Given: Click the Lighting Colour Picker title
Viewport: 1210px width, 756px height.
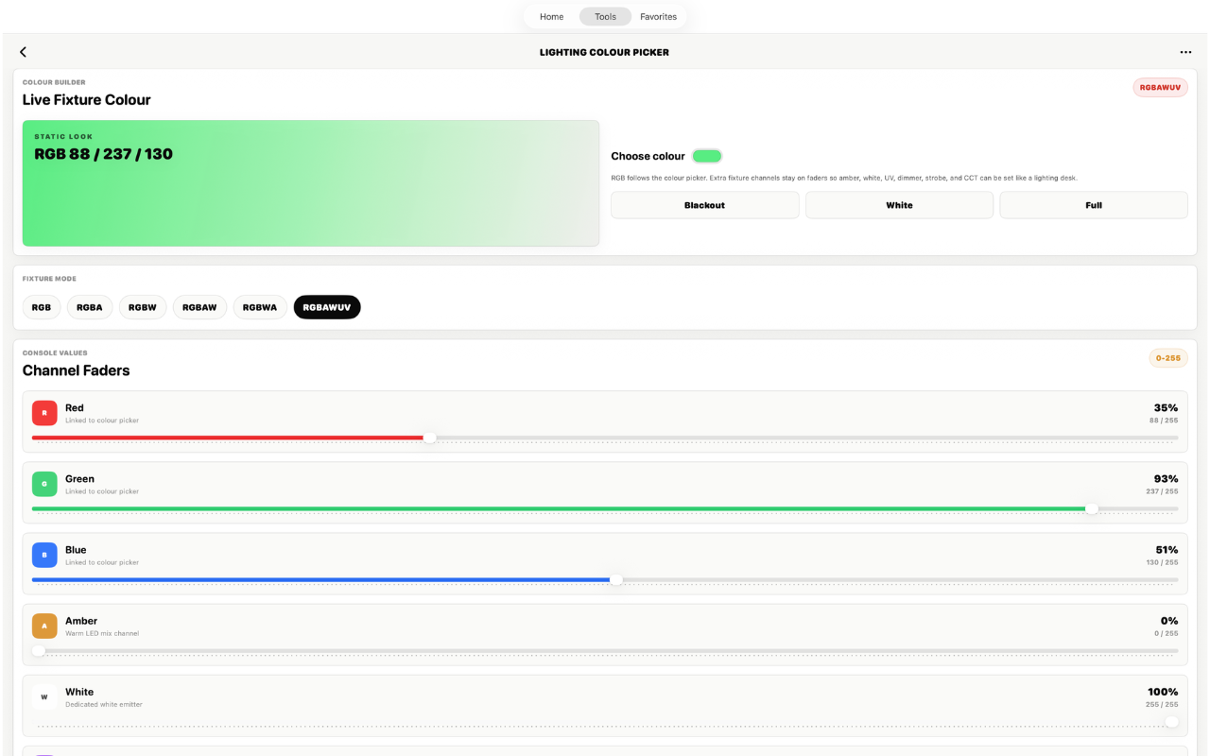Looking at the screenshot, I should click(604, 53).
